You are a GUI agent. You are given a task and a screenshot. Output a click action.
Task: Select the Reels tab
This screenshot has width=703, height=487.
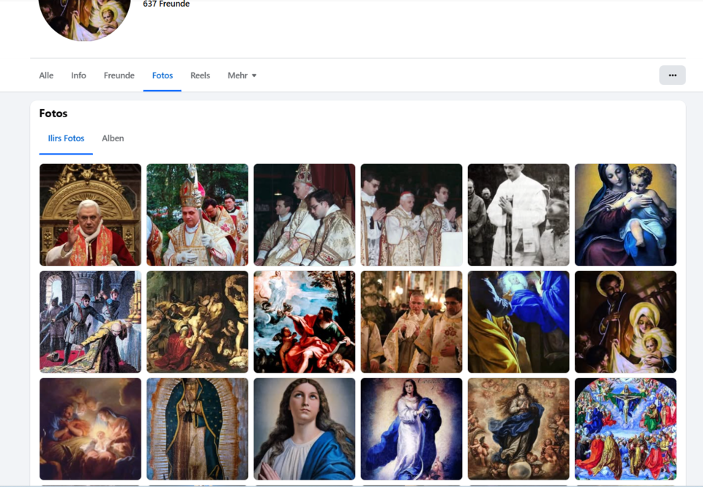[x=200, y=75]
